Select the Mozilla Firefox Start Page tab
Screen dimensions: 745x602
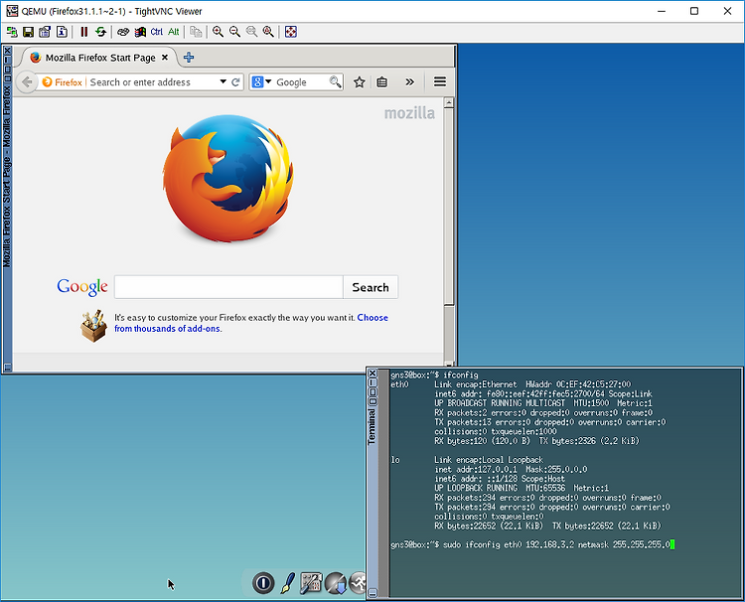pos(98,58)
